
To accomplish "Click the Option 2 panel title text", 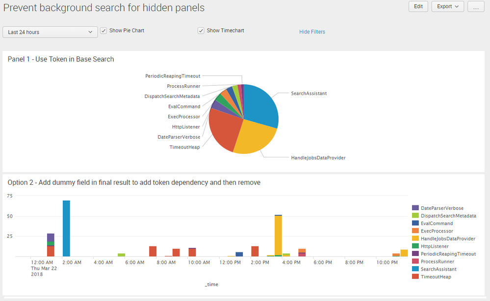I will pos(134,182).
